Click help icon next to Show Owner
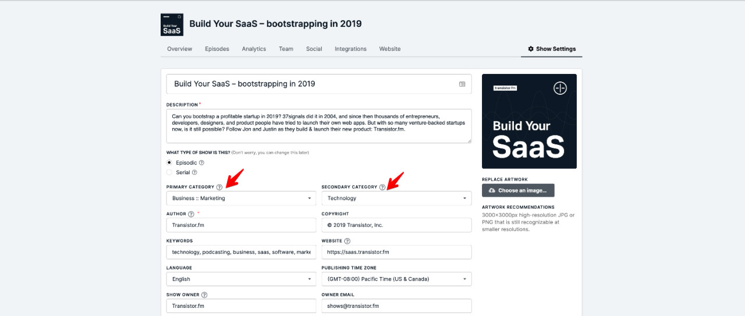The height and width of the screenshot is (316, 745). pos(204,295)
